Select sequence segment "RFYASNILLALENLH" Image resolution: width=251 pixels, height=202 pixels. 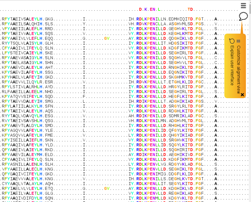pos(22,164)
